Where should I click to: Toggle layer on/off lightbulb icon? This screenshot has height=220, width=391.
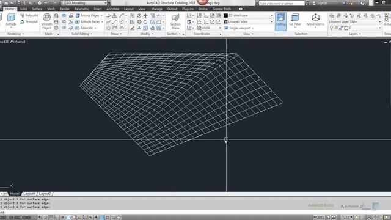click(331, 28)
